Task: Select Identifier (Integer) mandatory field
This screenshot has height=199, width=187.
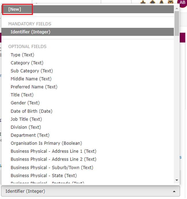Action: coord(30,32)
